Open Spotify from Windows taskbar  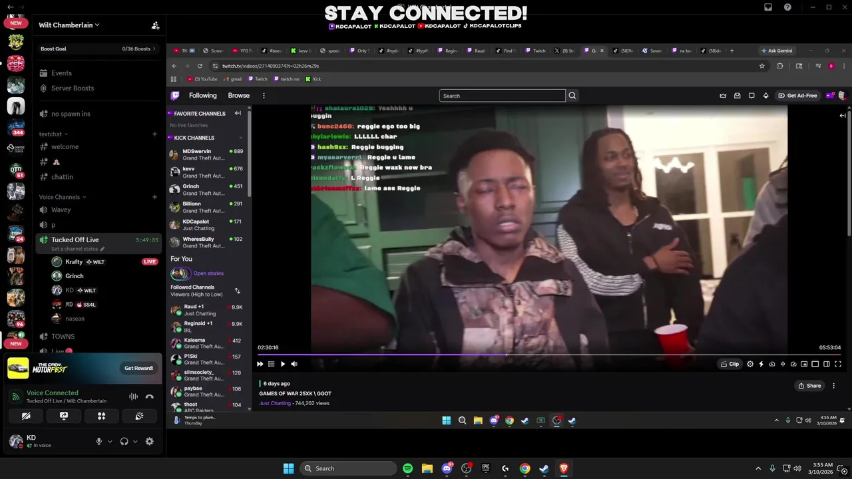(407, 468)
